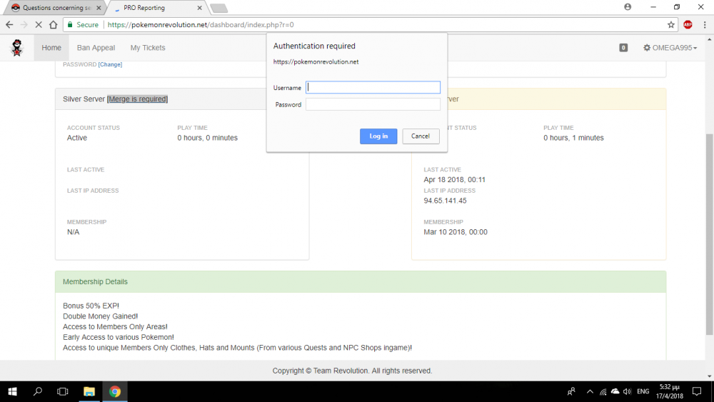Open the OMEGA995 account dropdown
This screenshot has height=402, width=714.
point(670,47)
